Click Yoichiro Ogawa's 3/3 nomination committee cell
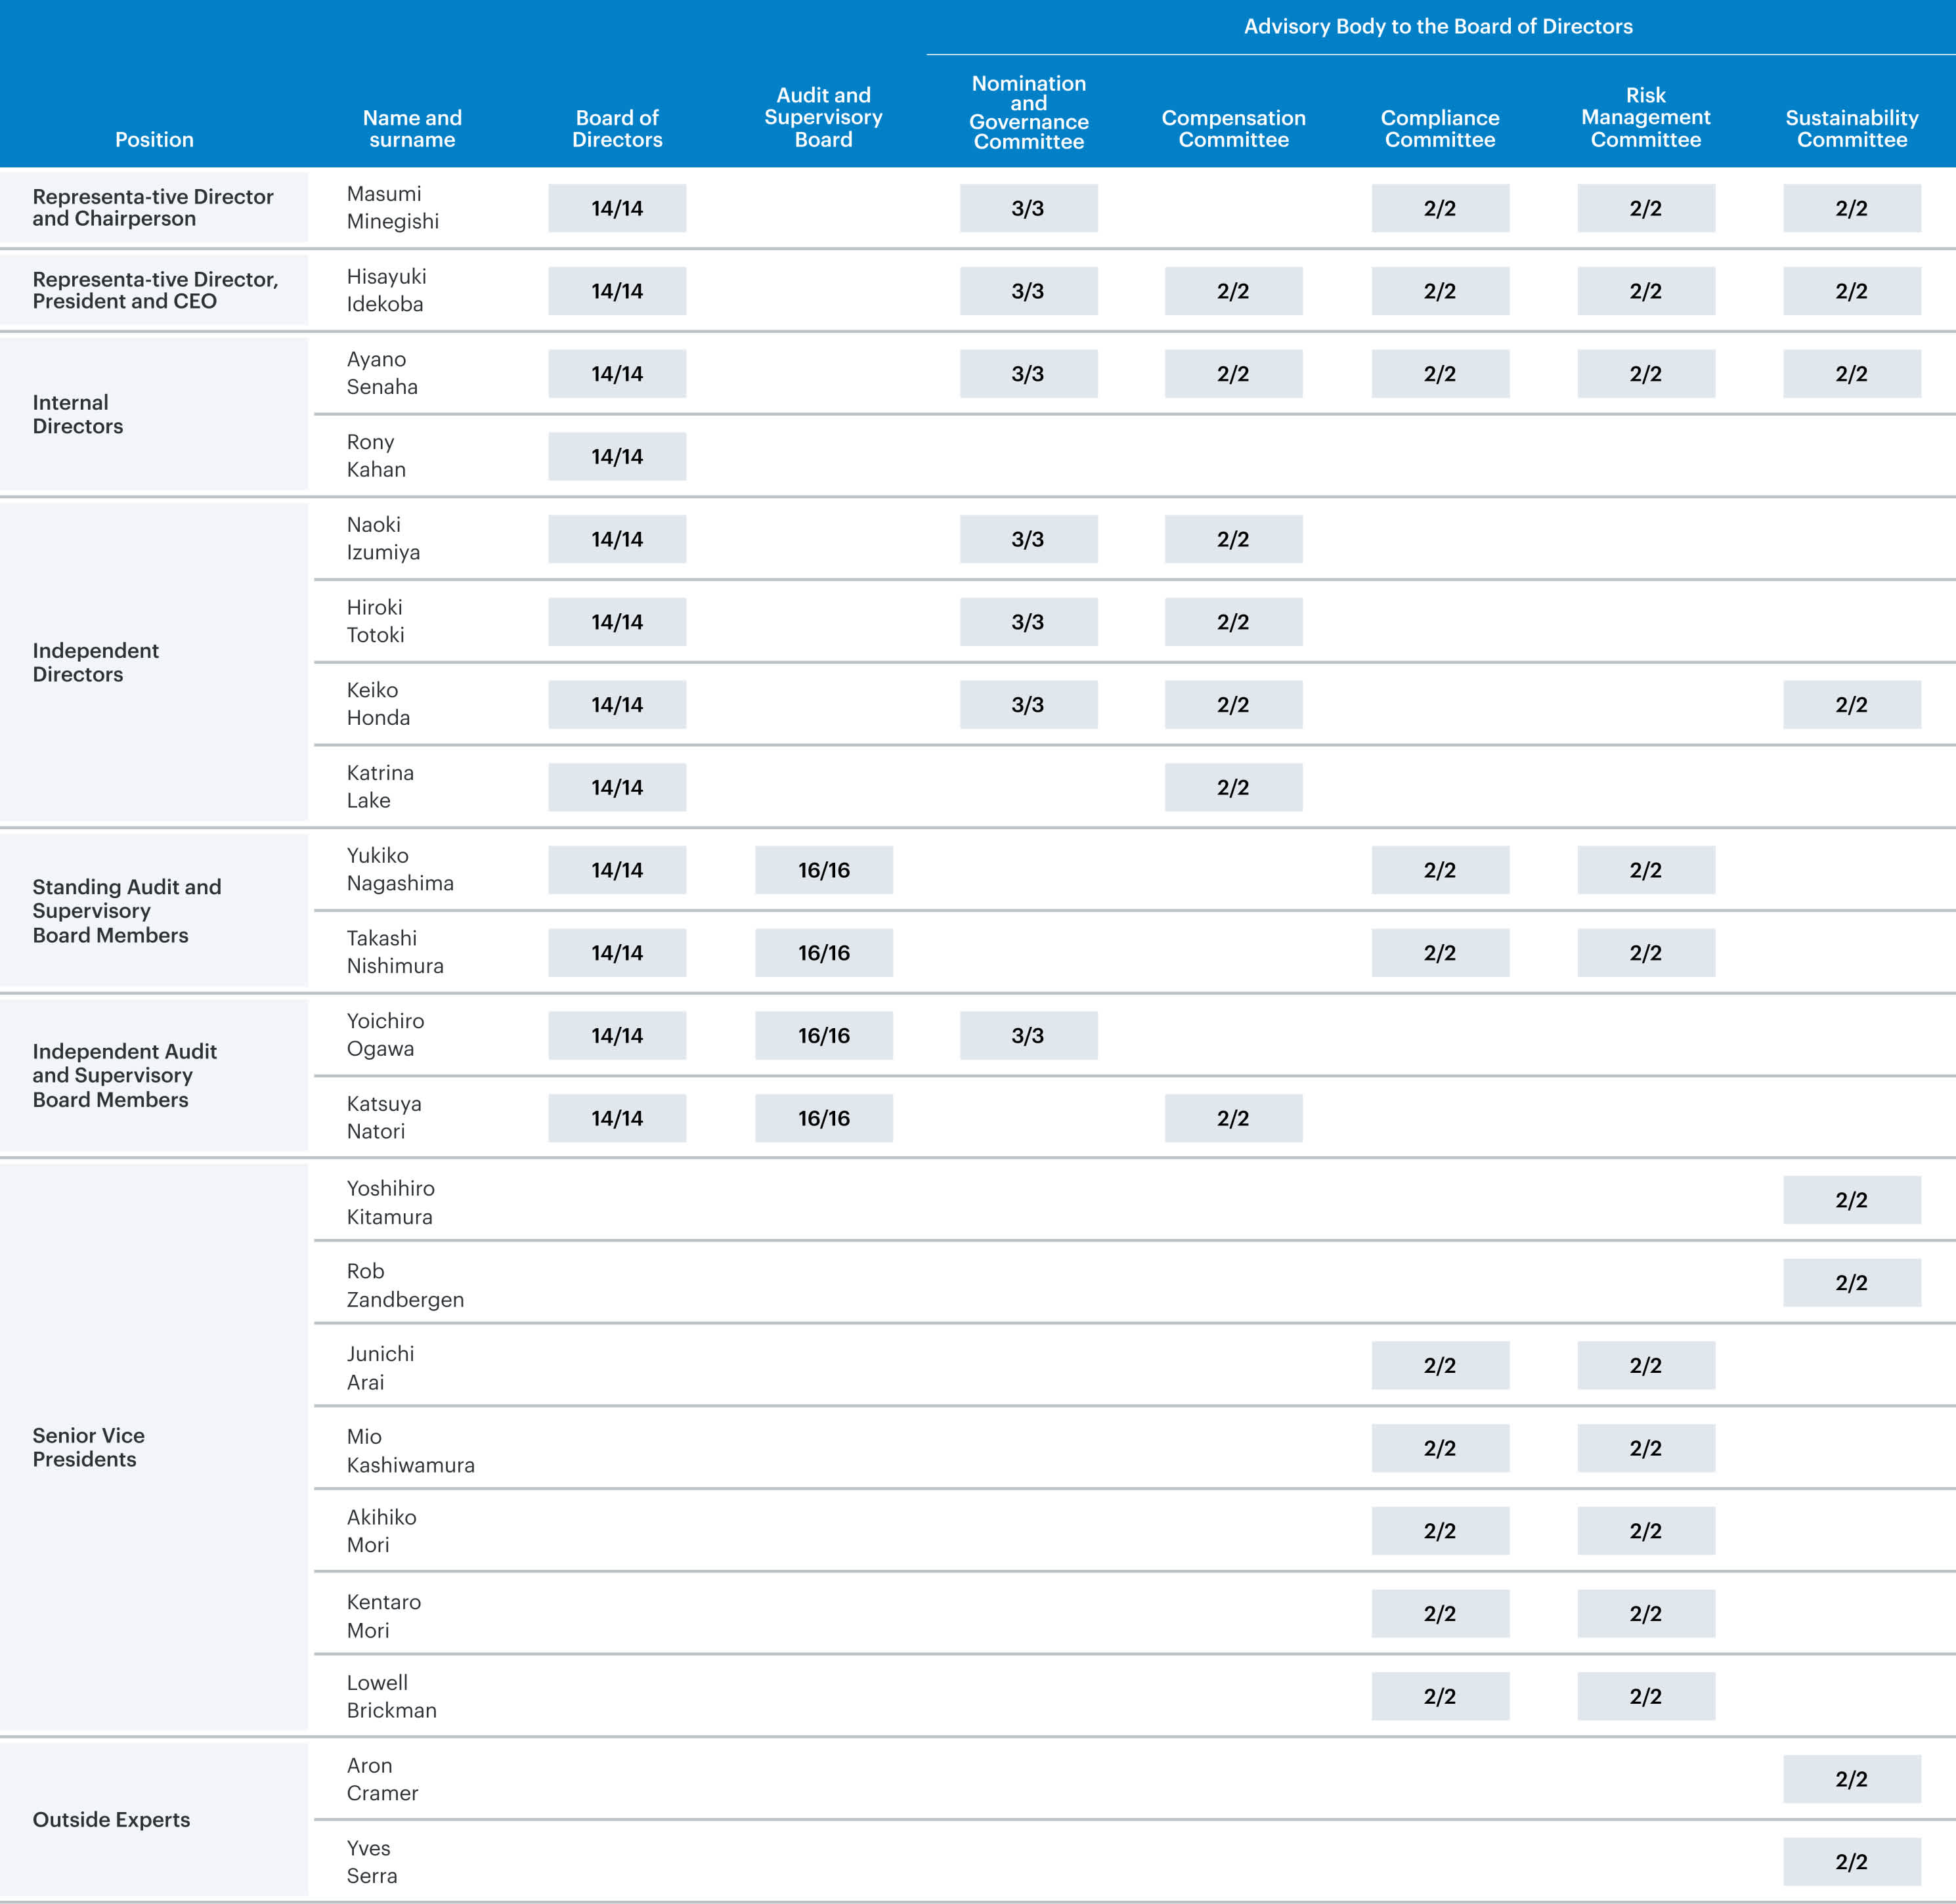The image size is (1956, 1904). point(1028,1036)
